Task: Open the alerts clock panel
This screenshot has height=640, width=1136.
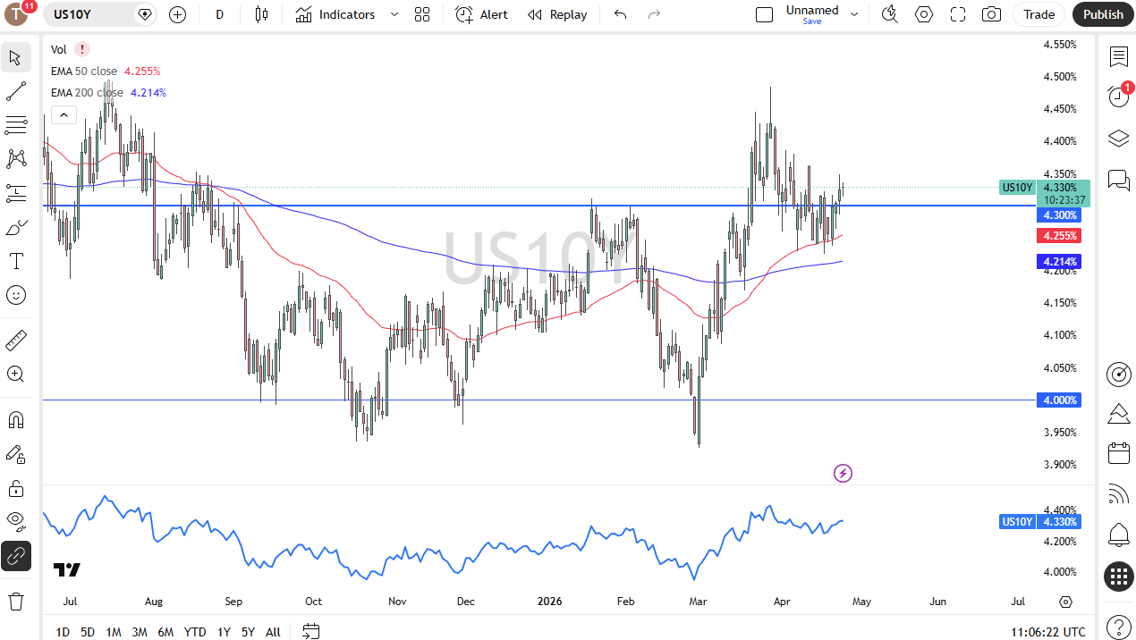Action: 1118,97
